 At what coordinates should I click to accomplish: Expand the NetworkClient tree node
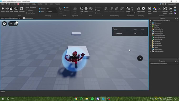(150, 31)
